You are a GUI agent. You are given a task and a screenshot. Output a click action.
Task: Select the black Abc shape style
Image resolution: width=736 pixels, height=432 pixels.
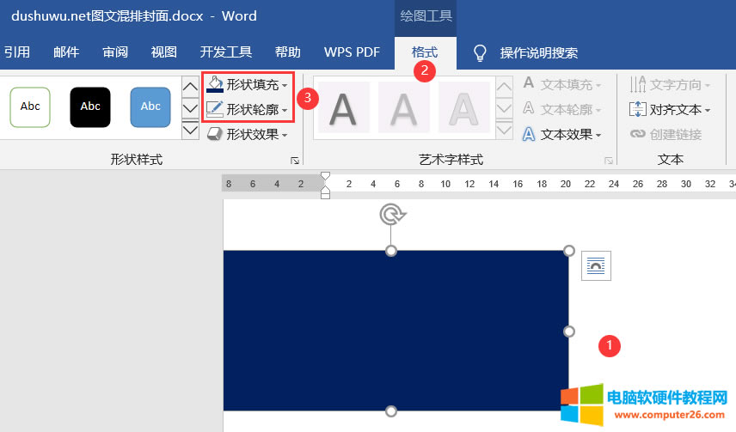(90, 106)
